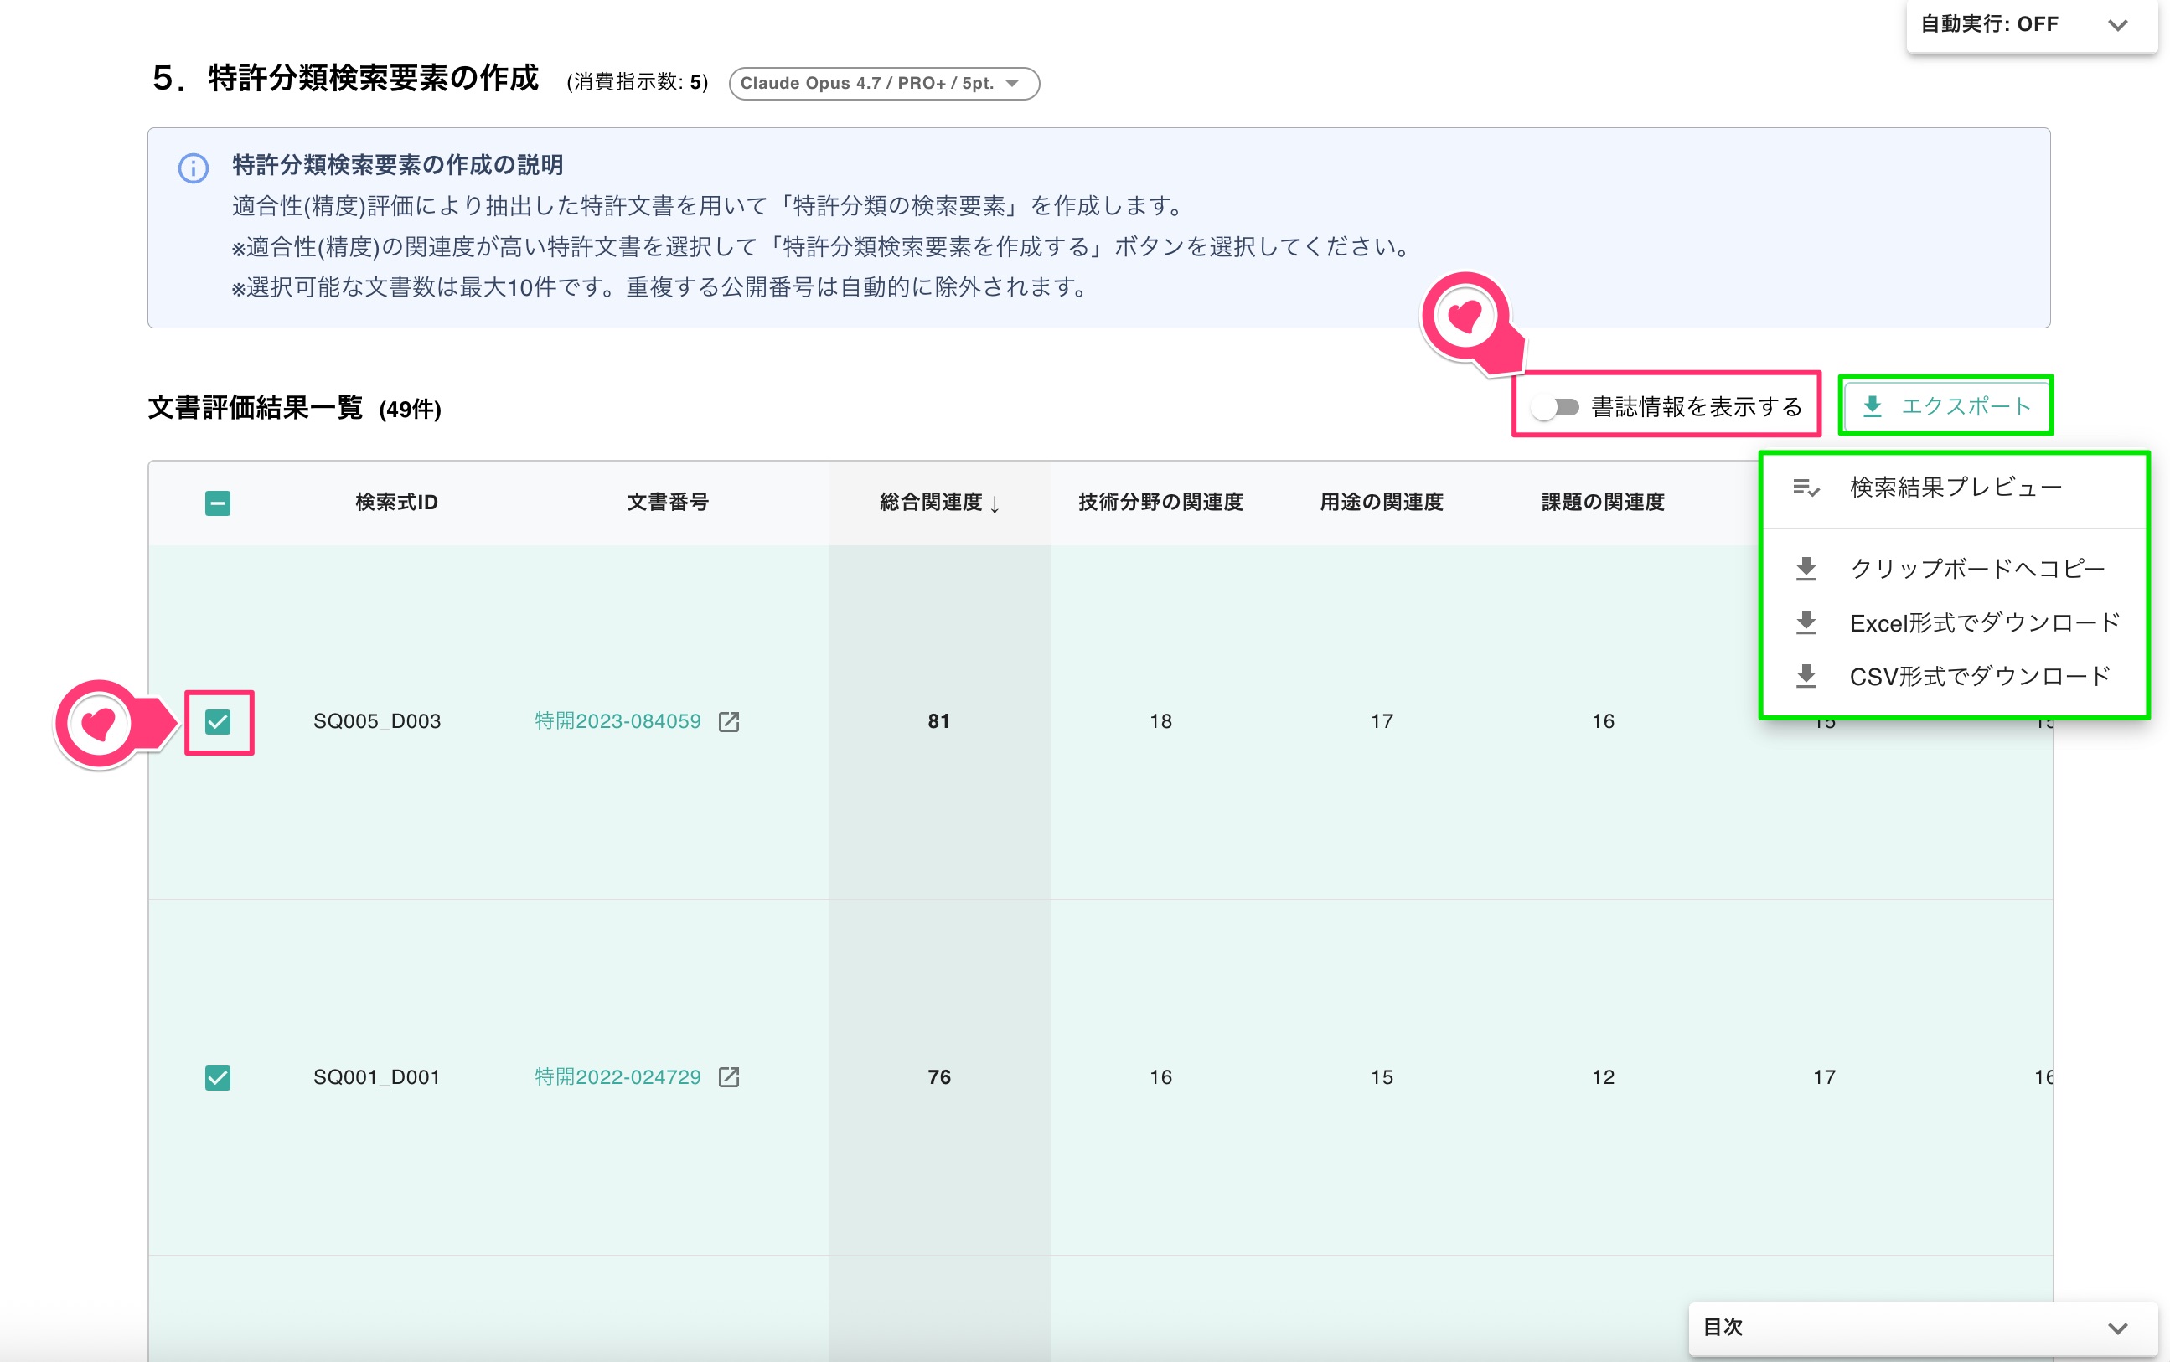Click 特許分類検索要素の作成の説明 title
Image resolution: width=2170 pixels, height=1362 pixels.
397,165
